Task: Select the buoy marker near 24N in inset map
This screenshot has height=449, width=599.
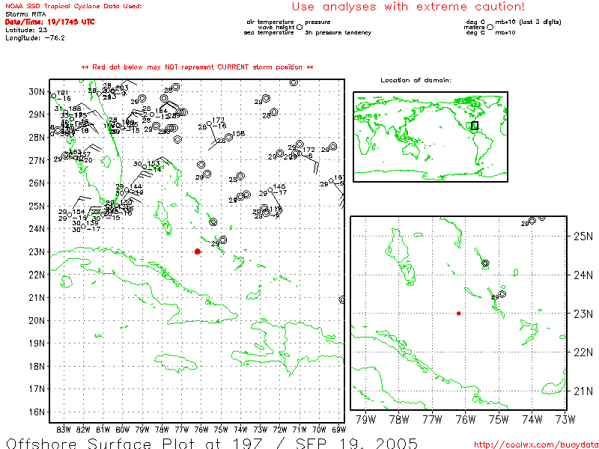Action: click(485, 263)
